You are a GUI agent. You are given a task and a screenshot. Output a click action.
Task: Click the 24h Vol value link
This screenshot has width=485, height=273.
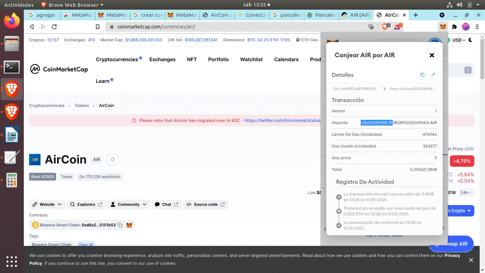tap(201, 40)
